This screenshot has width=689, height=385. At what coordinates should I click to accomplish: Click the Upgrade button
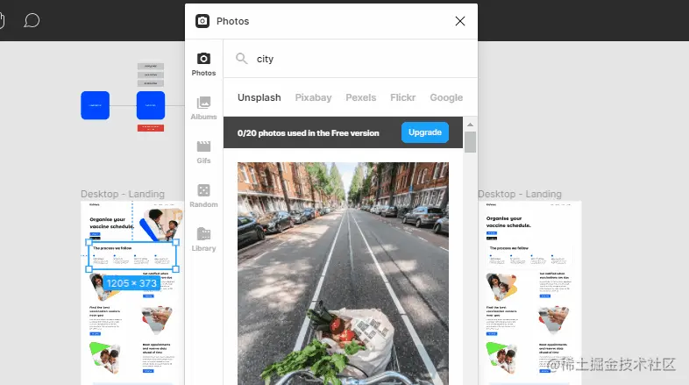pyautogui.click(x=425, y=132)
